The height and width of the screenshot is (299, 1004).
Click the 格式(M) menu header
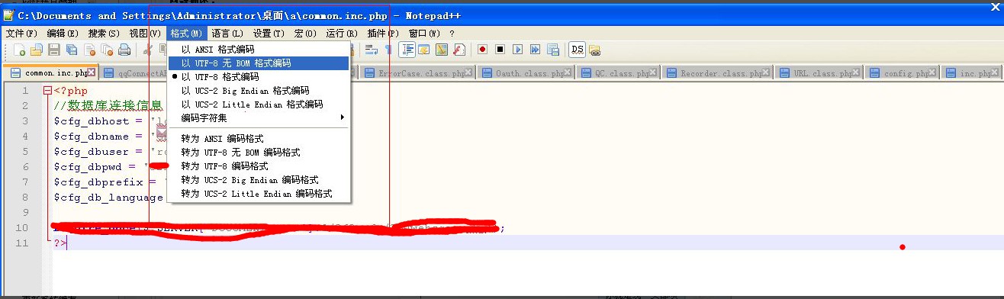[x=186, y=34]
